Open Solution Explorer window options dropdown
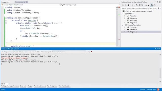Screen dimensions: 162x91 (x=156, y=2)
